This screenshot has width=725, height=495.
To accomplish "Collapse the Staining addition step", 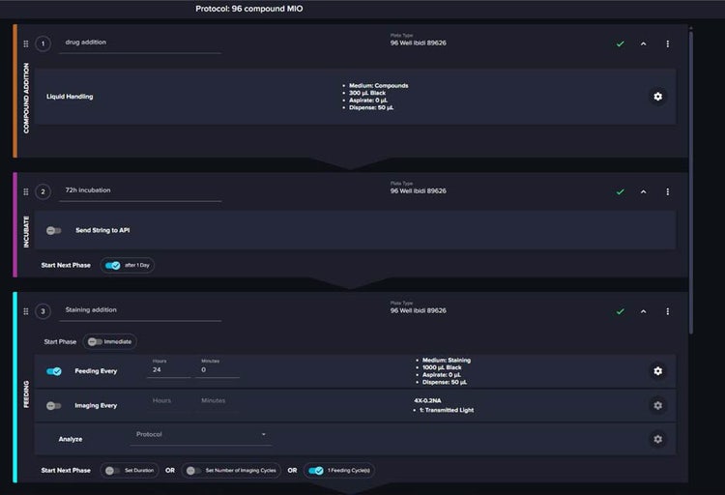I will click(x=644, y=311).
